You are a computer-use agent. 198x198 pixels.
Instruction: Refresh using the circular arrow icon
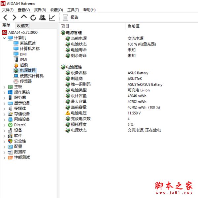(x=33, y=17)
